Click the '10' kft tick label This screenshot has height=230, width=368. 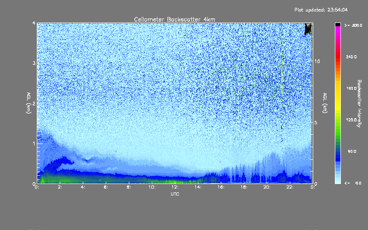point(317,61)
